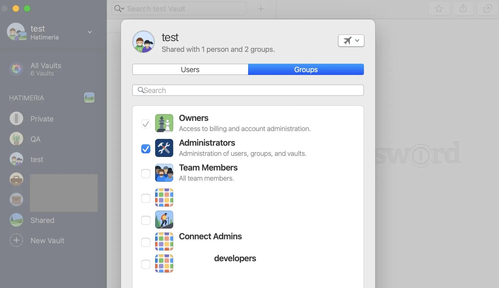Enable the Team Members checkbox

146,174
